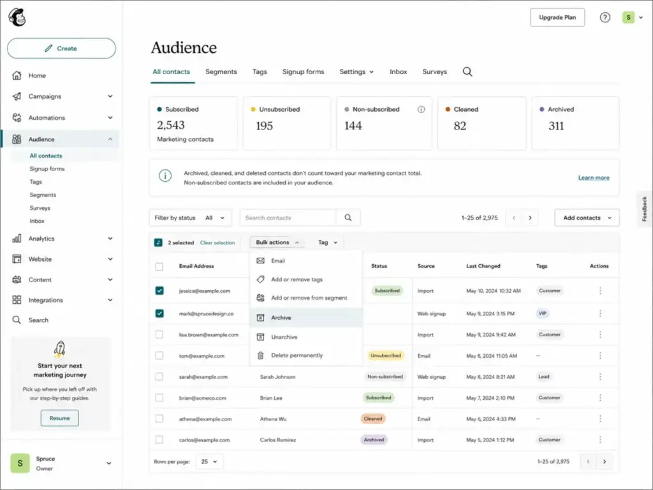Click the info icon on Non-subscribed card
The image size is (653, 490).
point(421,109)
